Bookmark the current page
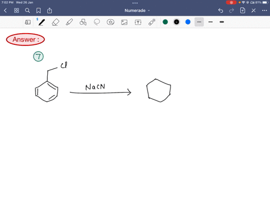The image size is (270, 202). click(x=38, y=11)
